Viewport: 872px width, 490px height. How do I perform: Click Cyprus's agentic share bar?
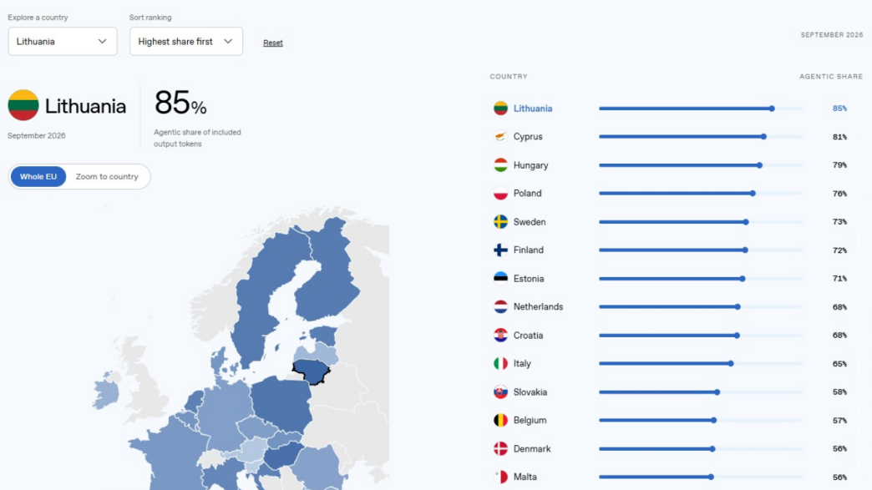(701, 137)
